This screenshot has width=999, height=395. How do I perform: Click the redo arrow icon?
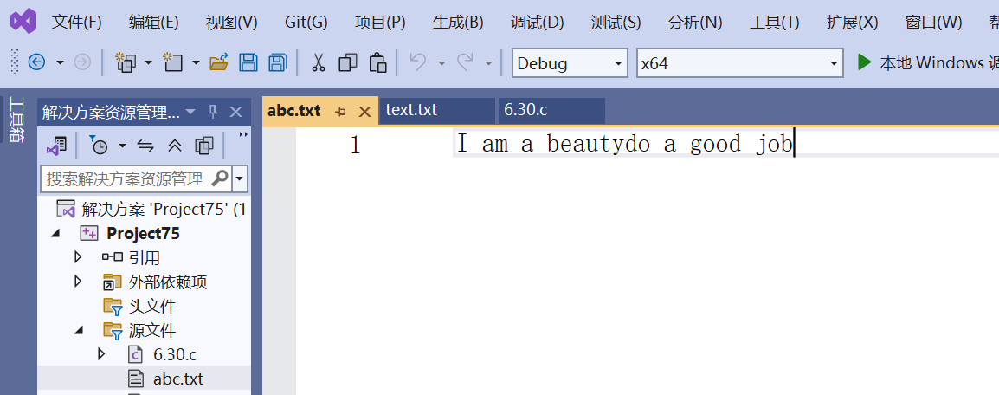point(466,62)
